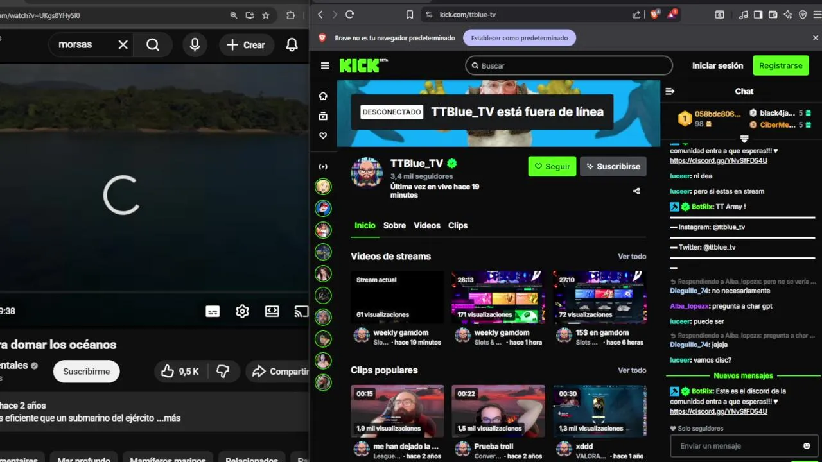Click 'Ver todo' beside Videos de streams
822x462 pixels.
click(x=632, y=256)
